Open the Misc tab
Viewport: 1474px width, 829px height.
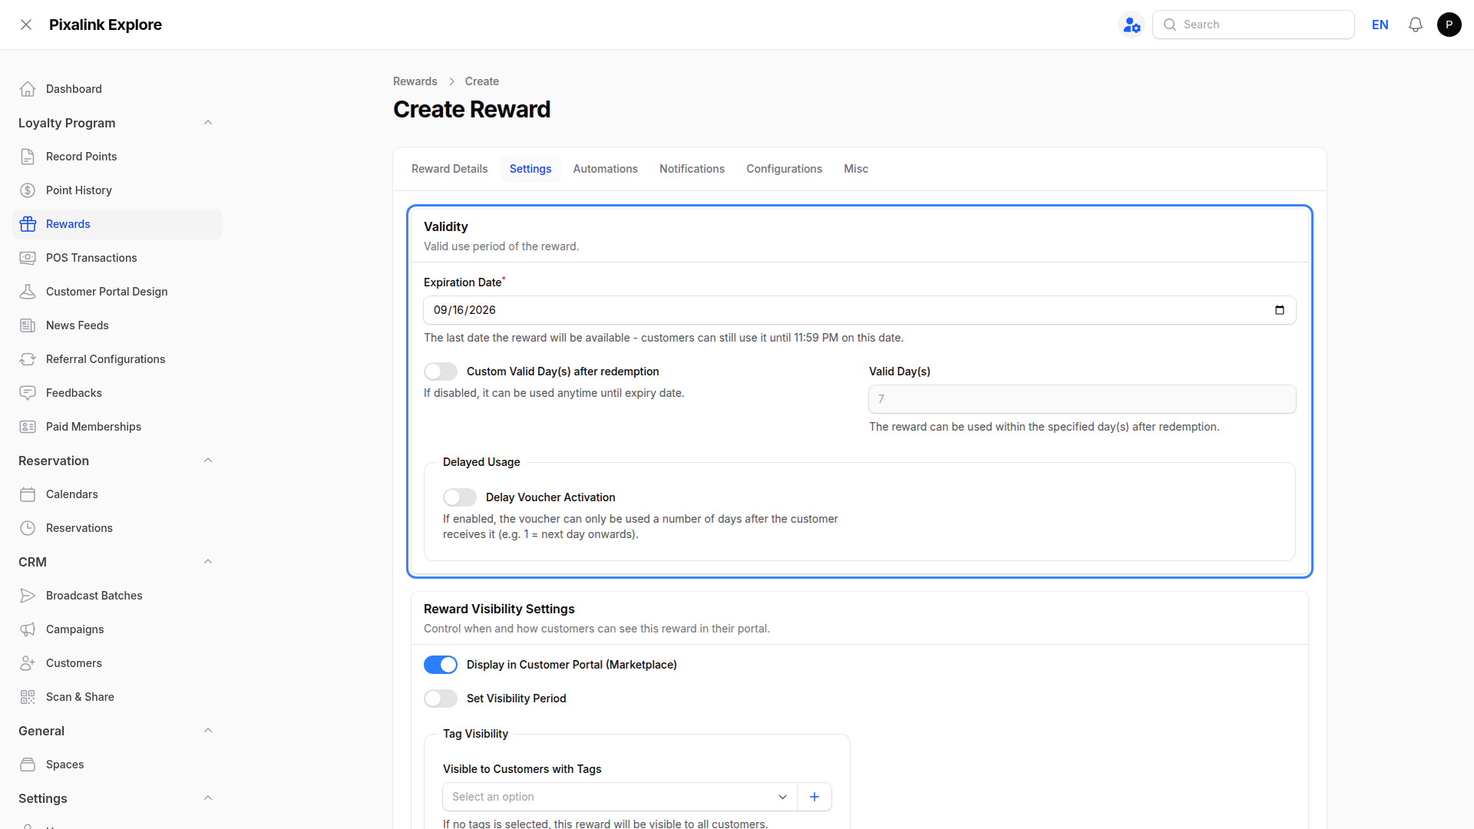pyautogui.click(x=856, y=169)
